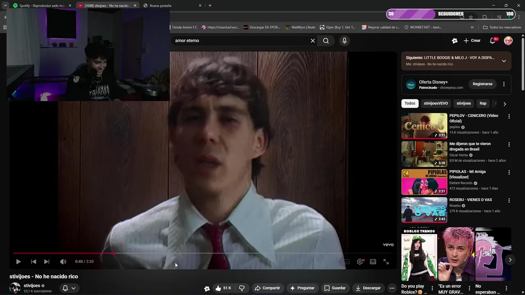Select the stivijoes filter chip
Screen dimensions: 525x295
pos(463,103)
